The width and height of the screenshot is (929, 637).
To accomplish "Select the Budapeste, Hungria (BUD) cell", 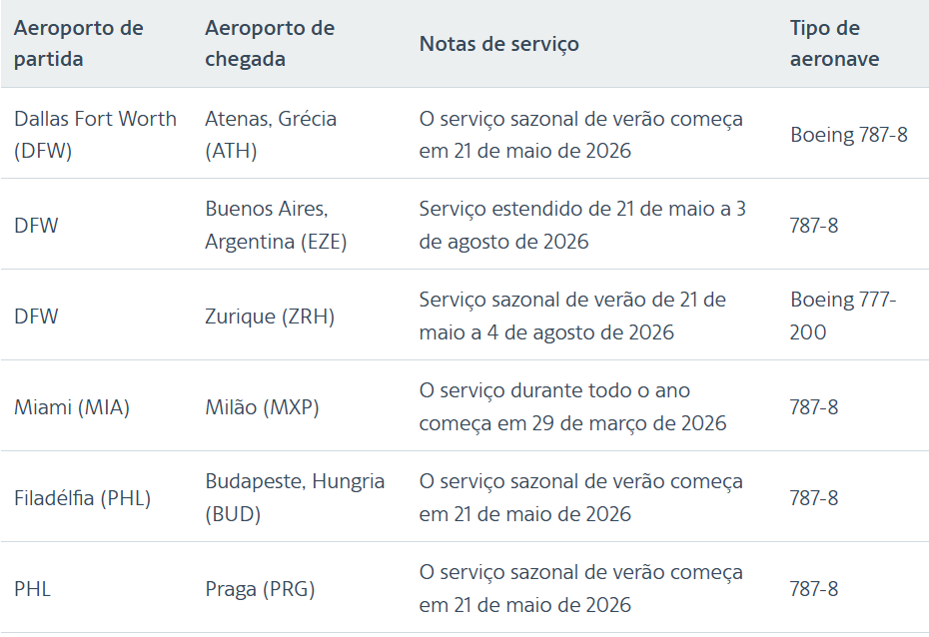I will click(295, 497).
